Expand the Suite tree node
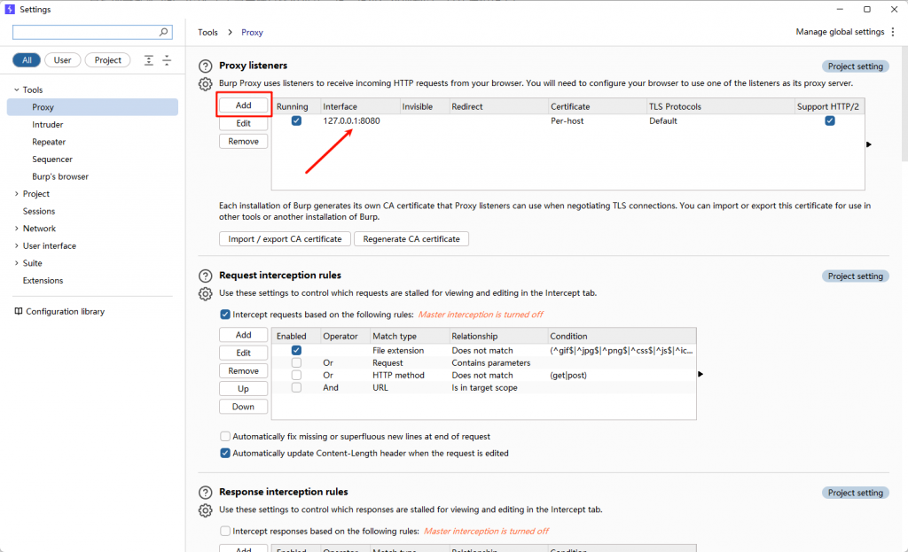The height and width of the screenshot is (552, 908). click(x=16, y=263)
